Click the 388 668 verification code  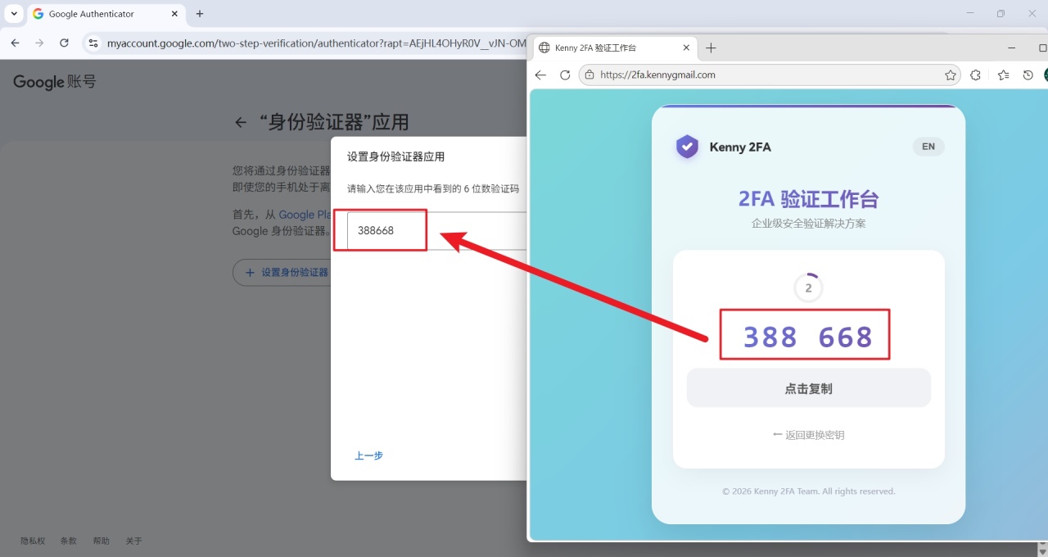coord(808,336)
